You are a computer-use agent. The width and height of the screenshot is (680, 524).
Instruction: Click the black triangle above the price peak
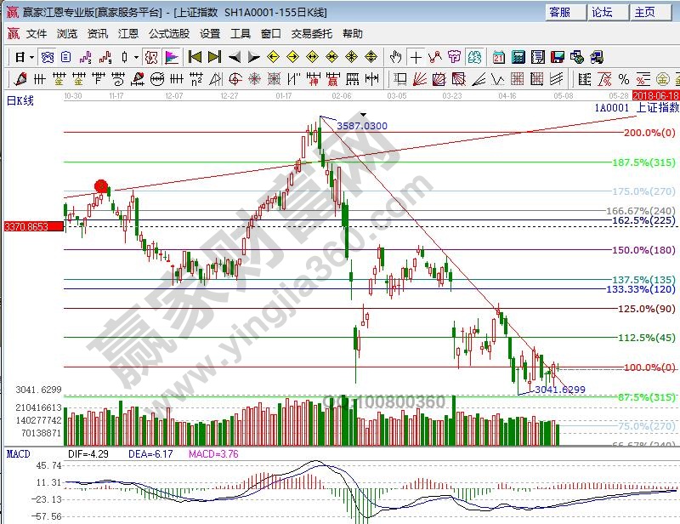364,114
